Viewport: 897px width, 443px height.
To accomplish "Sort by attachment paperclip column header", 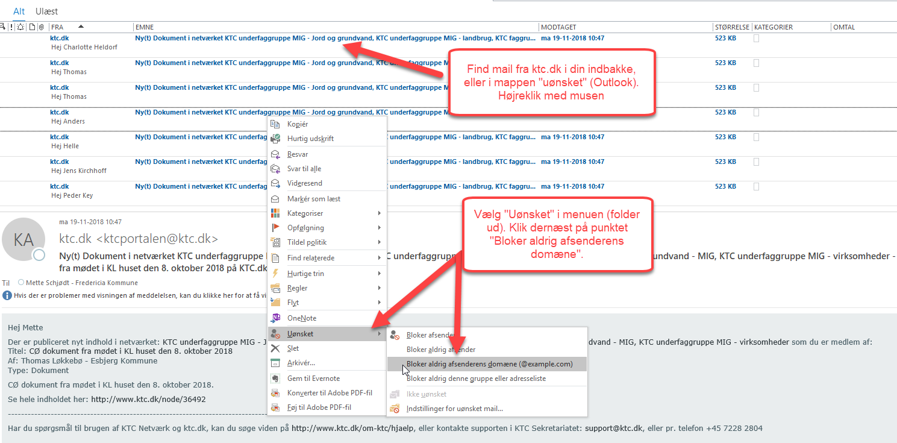I will pos(42,27).
